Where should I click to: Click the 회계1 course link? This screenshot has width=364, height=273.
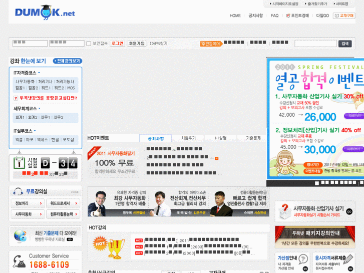pos(20,117)
